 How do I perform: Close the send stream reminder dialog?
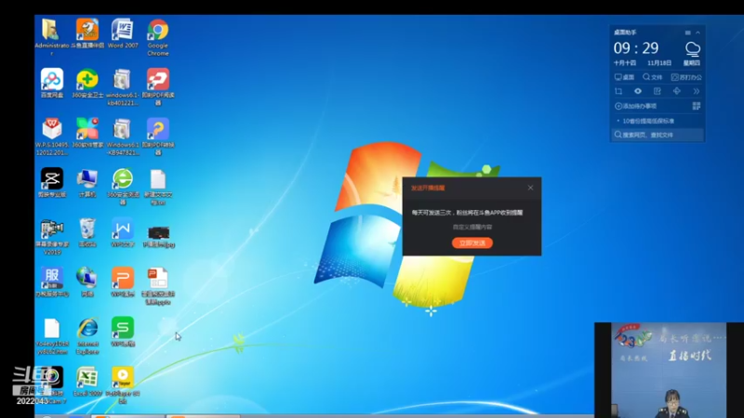(530, 188)
